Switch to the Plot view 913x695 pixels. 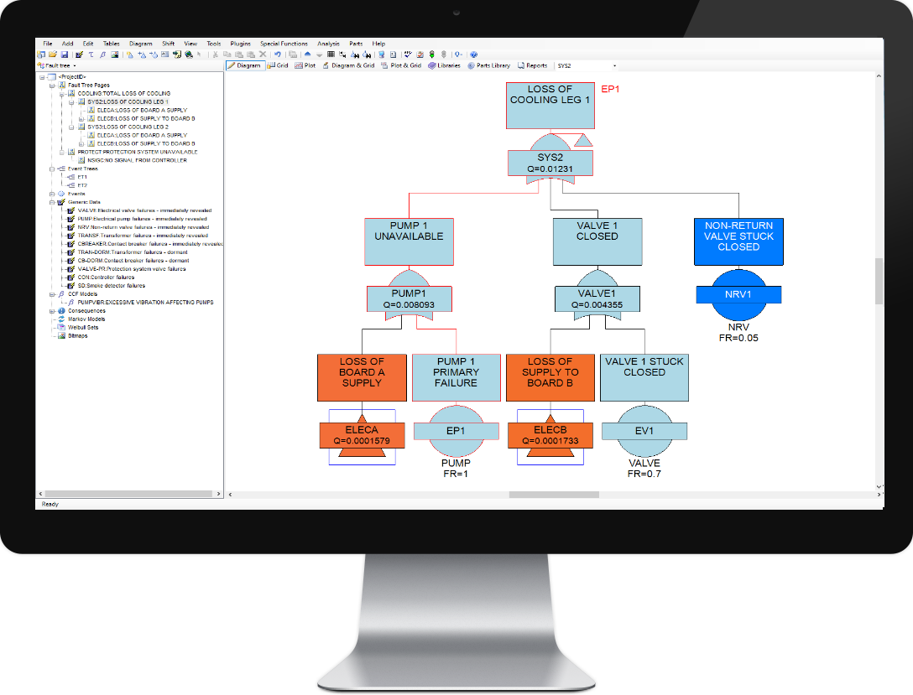click(x=305, y=65)
